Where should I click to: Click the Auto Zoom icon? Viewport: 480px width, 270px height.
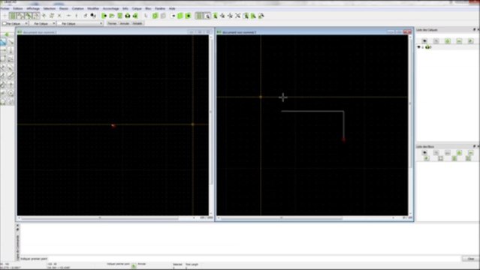(238, 16)
